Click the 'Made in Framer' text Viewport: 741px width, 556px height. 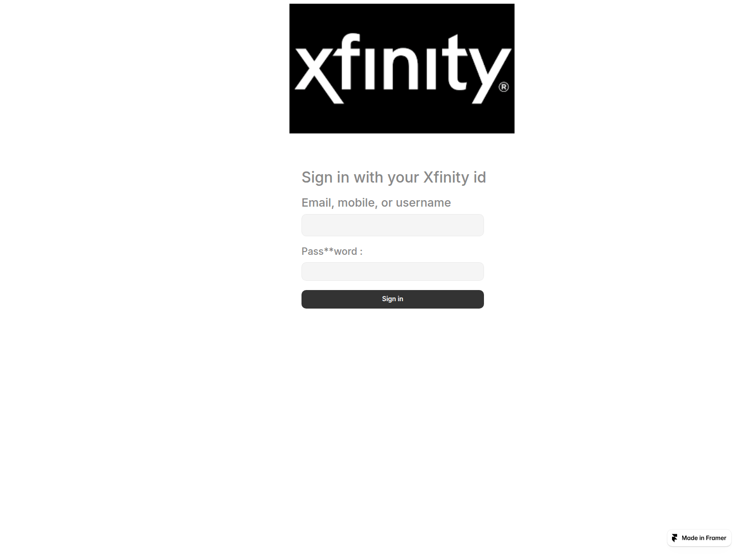point(704,538)
